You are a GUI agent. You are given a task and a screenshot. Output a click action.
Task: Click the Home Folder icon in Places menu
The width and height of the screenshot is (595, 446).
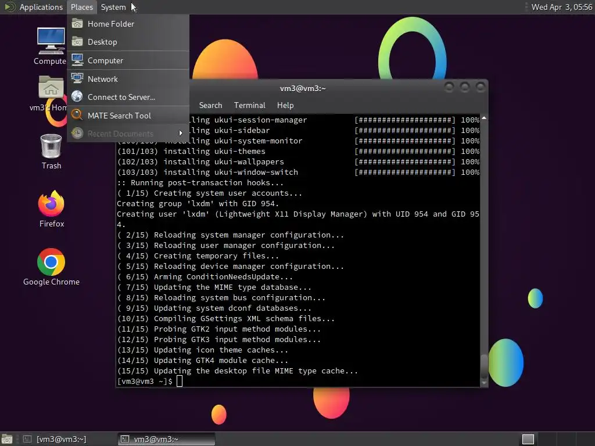coord(77,23)
